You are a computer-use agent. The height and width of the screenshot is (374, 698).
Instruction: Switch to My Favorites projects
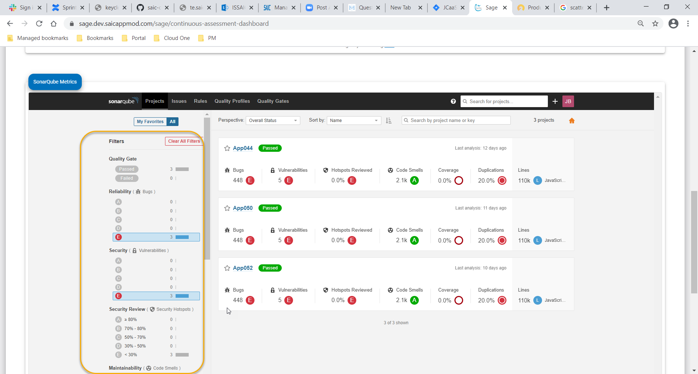(x=150, y=122)
